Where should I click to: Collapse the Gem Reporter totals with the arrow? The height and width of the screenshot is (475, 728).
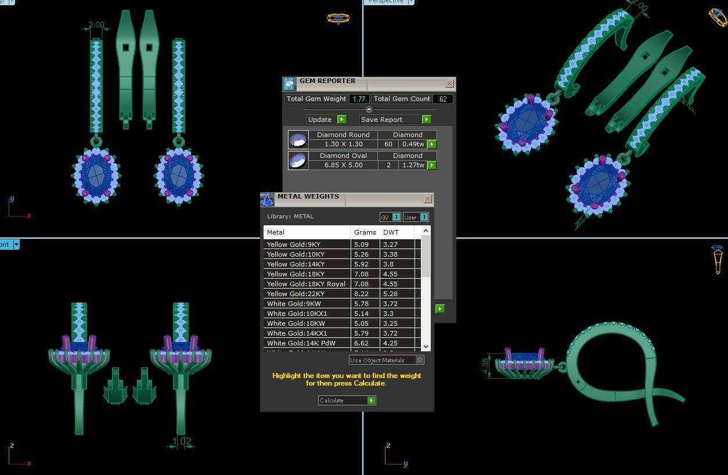369,109
